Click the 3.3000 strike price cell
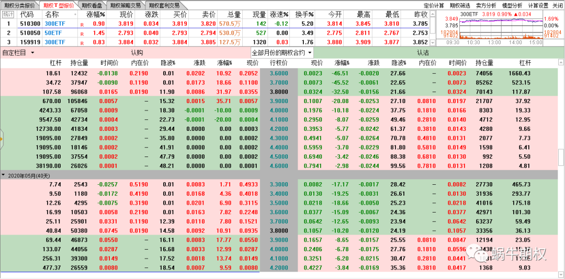 279,185
